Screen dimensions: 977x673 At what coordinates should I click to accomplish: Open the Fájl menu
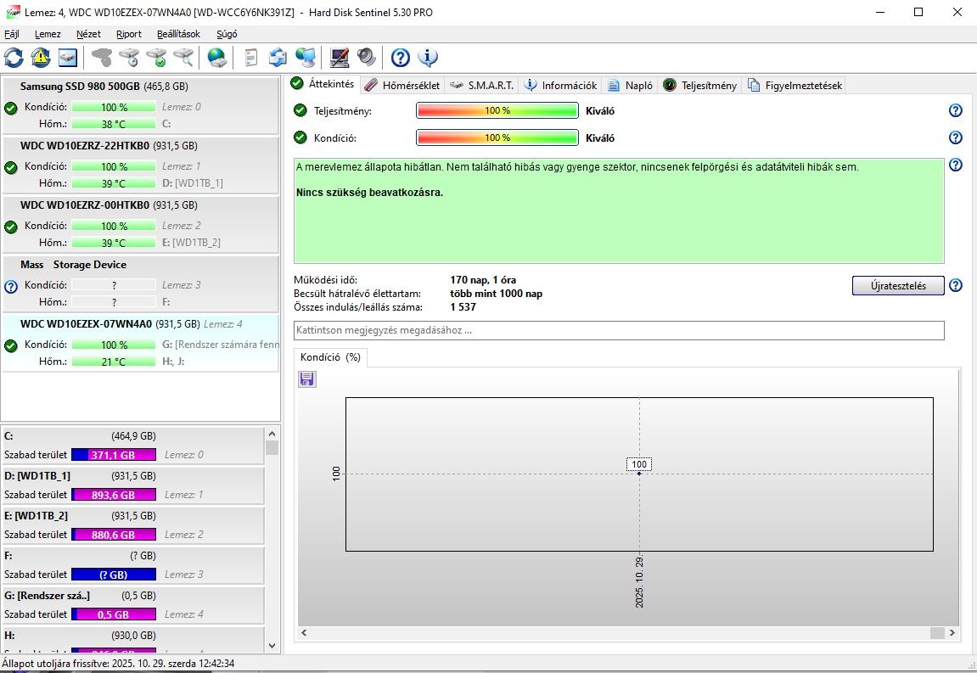pos(11,34)
